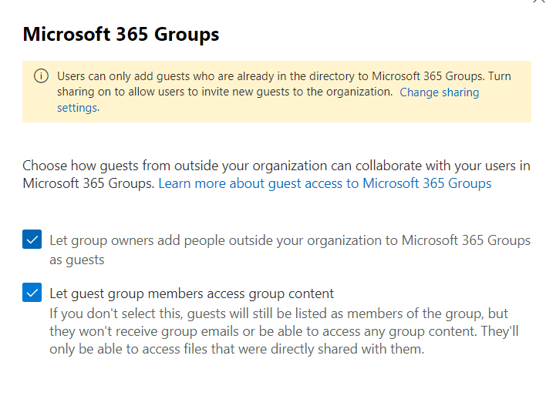Click the info icon in the yellow banner
The height and width of the screenshot is (399, 546).
point(40,76)
